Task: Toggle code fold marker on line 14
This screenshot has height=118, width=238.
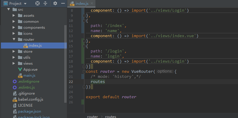Action: tap(84, 41)
